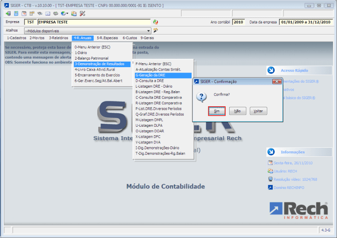Image resolution: width=337 pixels, height=238 pixels.
Task: Click the wand icon beside Atalhos
Action: pyautogui.click(x=155, y=30)
